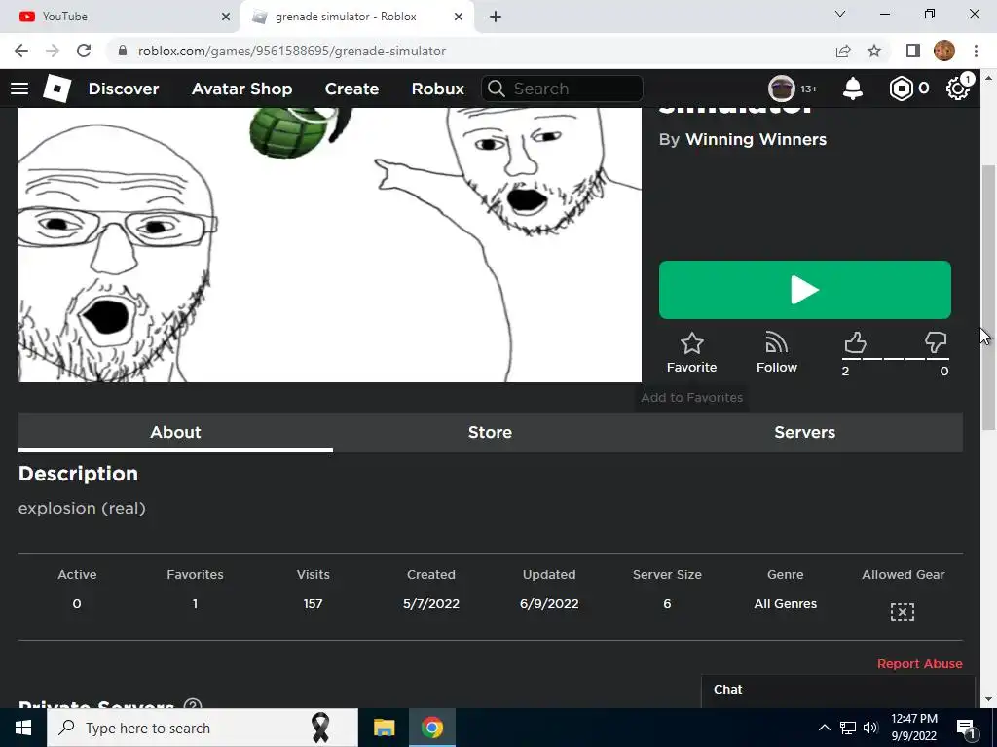Click Chrome icon in taskbar
The height and width of the screenshot is (747, 997).
point(431,728)
